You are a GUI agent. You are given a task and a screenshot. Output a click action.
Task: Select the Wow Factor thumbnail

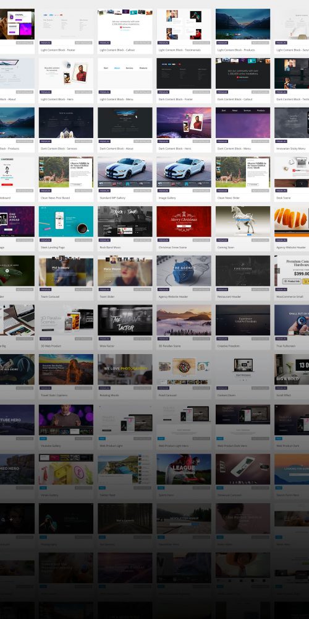point(125,320)
